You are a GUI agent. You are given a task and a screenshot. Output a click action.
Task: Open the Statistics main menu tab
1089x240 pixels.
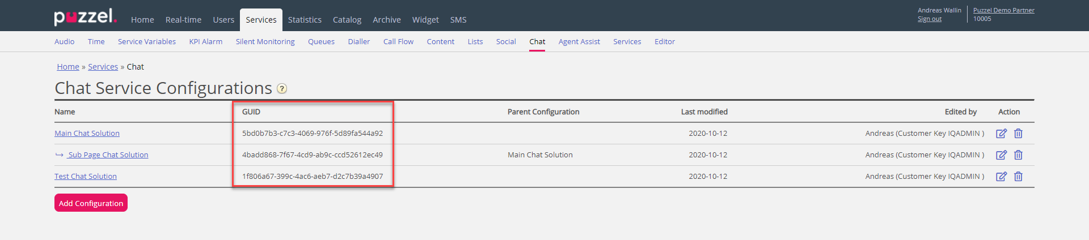[305, 20]
